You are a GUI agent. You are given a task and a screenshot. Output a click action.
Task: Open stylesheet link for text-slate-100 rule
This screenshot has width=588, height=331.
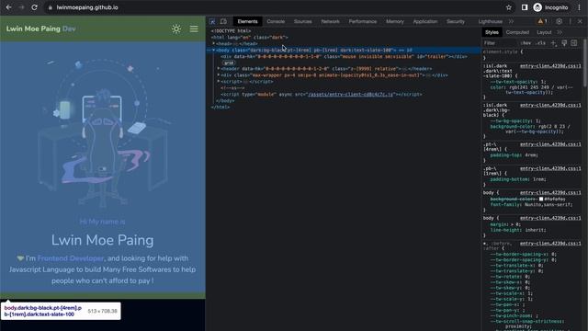coord(550,66)
